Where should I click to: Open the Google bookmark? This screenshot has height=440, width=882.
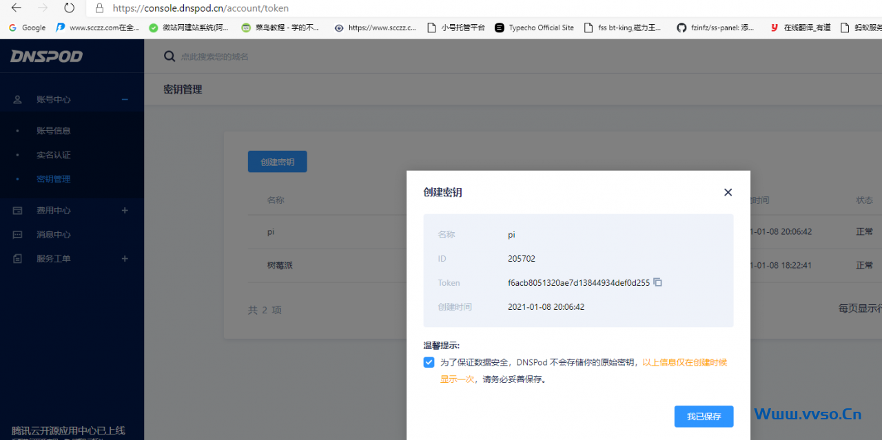pyautogui.click(x=27, y=28)
